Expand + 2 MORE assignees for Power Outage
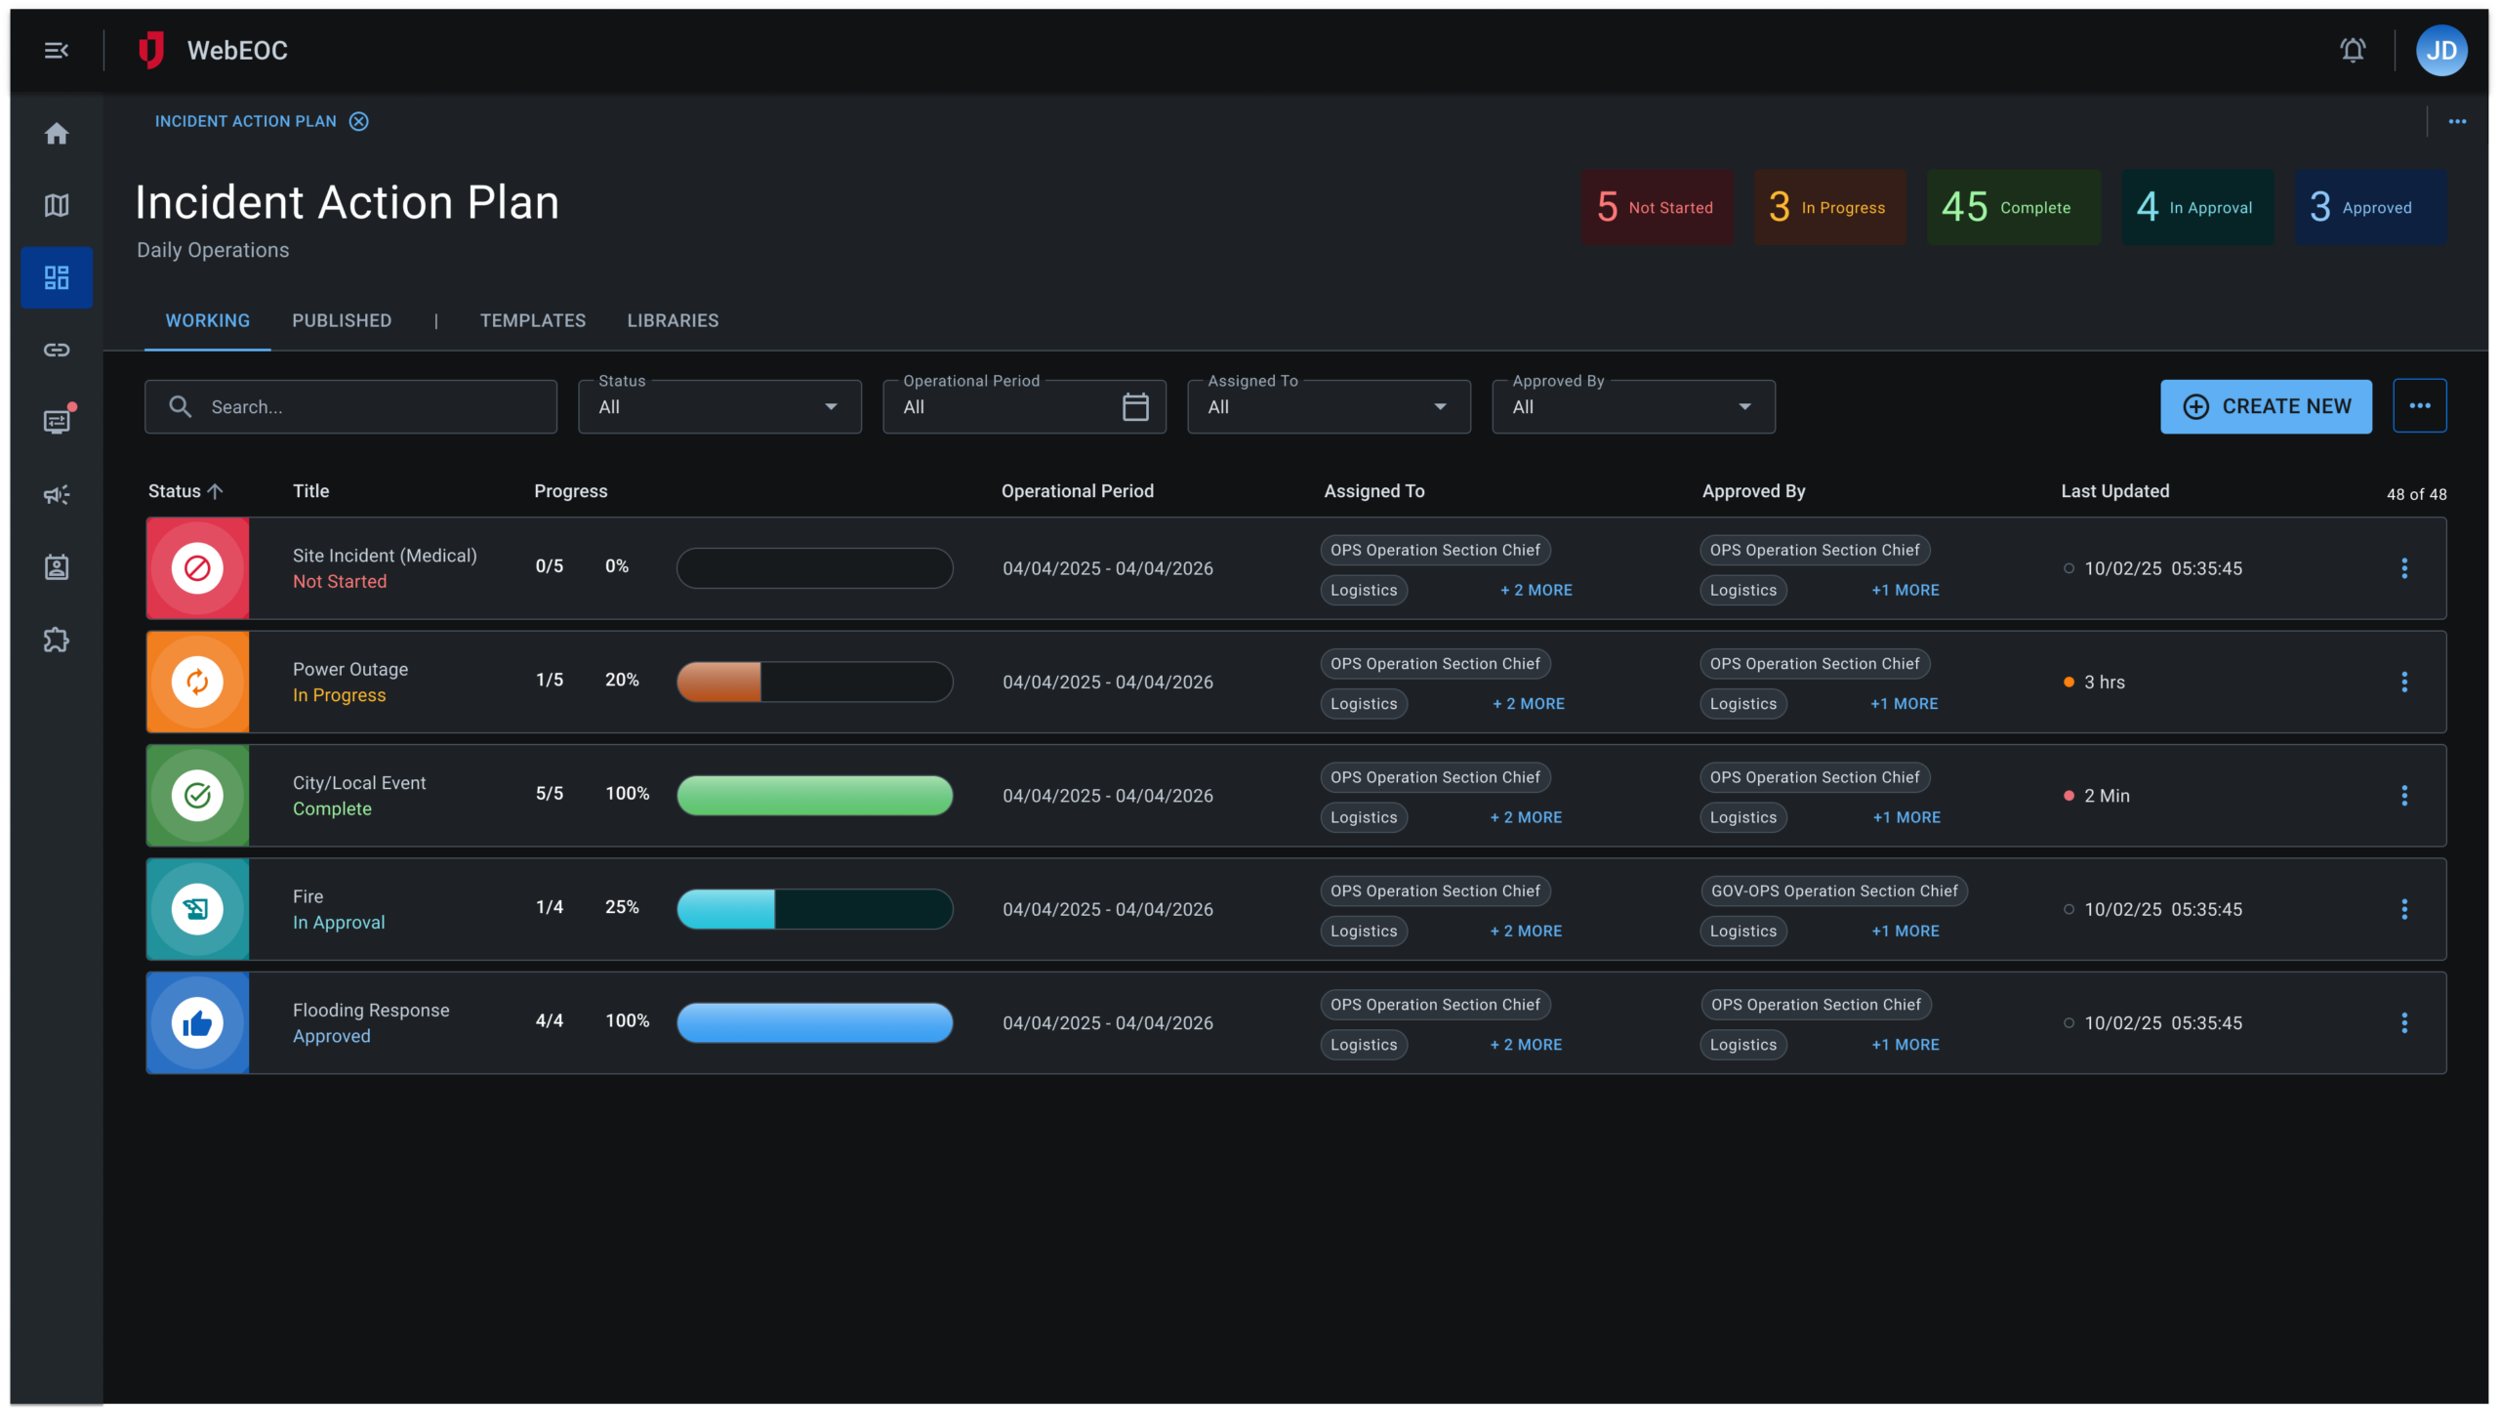Image resolution: width=2499 pixels, height=1409 pixels. coord(1528,704)
